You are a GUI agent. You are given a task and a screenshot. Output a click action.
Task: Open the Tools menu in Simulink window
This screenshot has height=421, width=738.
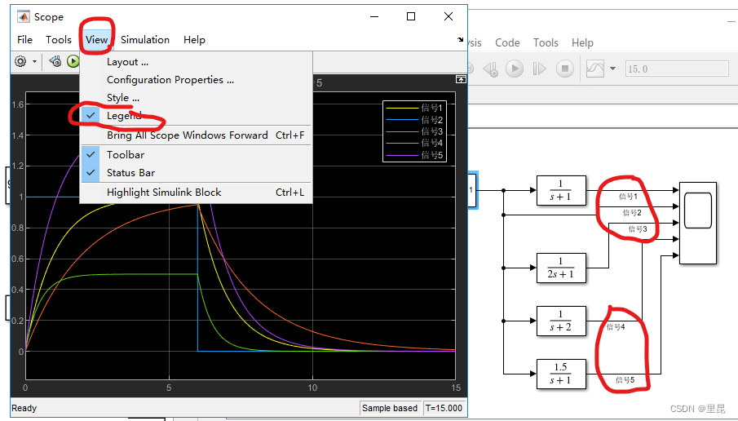click(x=546, y=43)
